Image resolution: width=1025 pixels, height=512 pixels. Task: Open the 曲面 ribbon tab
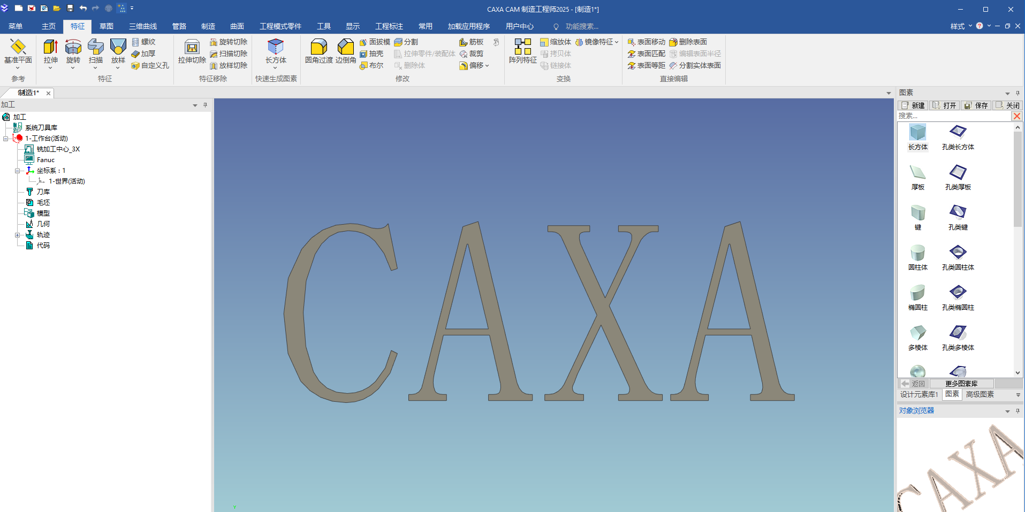237,26
